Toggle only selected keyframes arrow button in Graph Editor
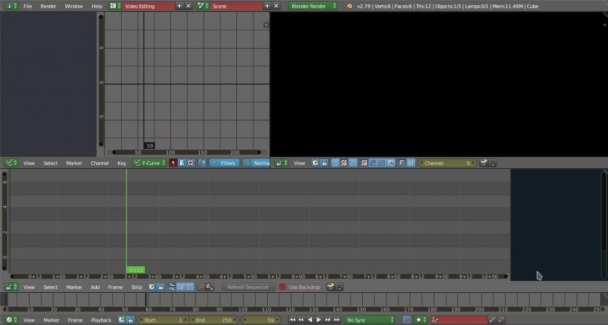The image size is (608, 325). 173,163
